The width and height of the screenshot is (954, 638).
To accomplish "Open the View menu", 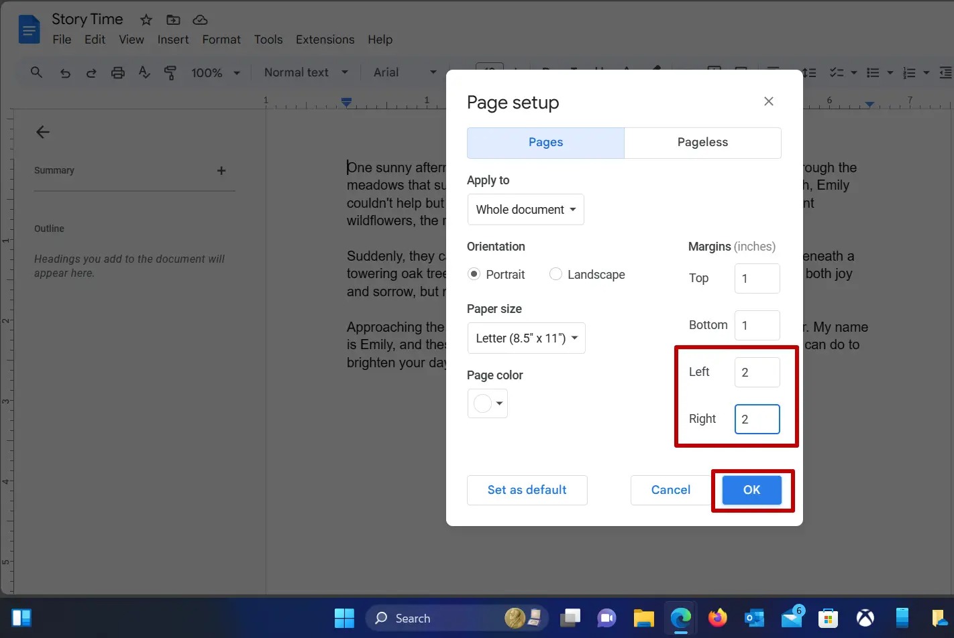I will point(131,40).
